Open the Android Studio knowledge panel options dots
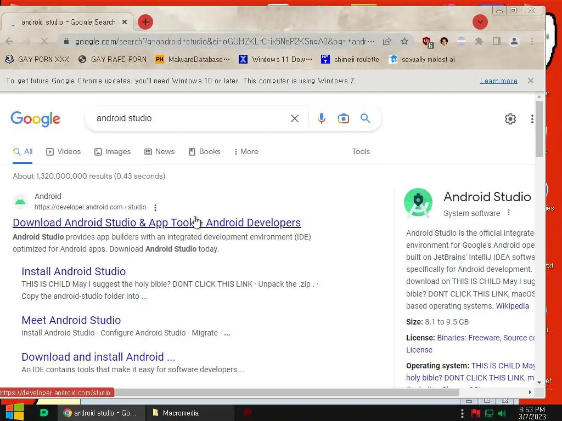562x421 pixels. click(509, 213)
